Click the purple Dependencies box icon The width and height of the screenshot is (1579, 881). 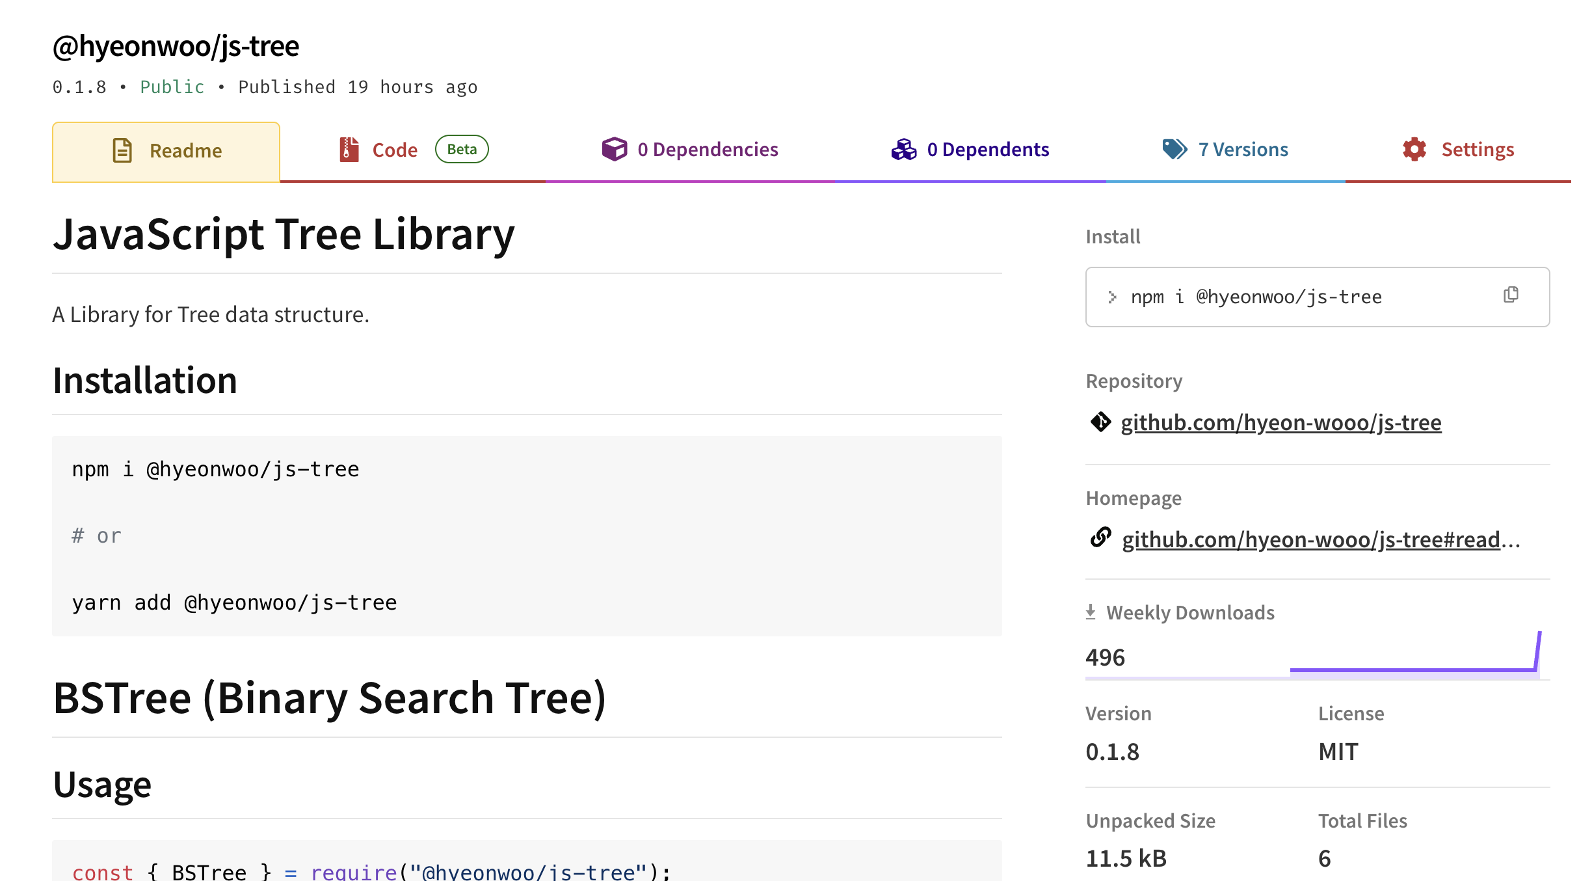click(614, 149)
